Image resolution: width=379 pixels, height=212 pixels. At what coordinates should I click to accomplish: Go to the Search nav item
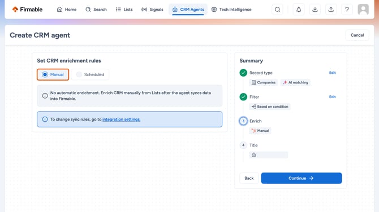(x=96, y=10)
